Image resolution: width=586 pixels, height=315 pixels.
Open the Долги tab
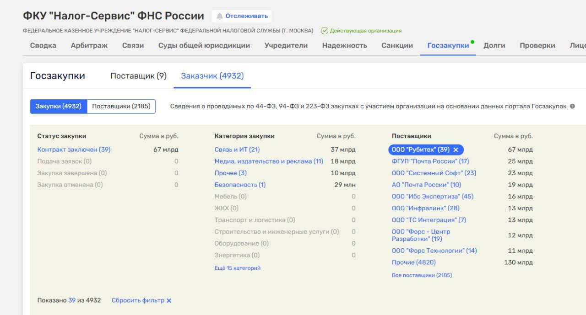pyautogui.click(x=494, y=45)
